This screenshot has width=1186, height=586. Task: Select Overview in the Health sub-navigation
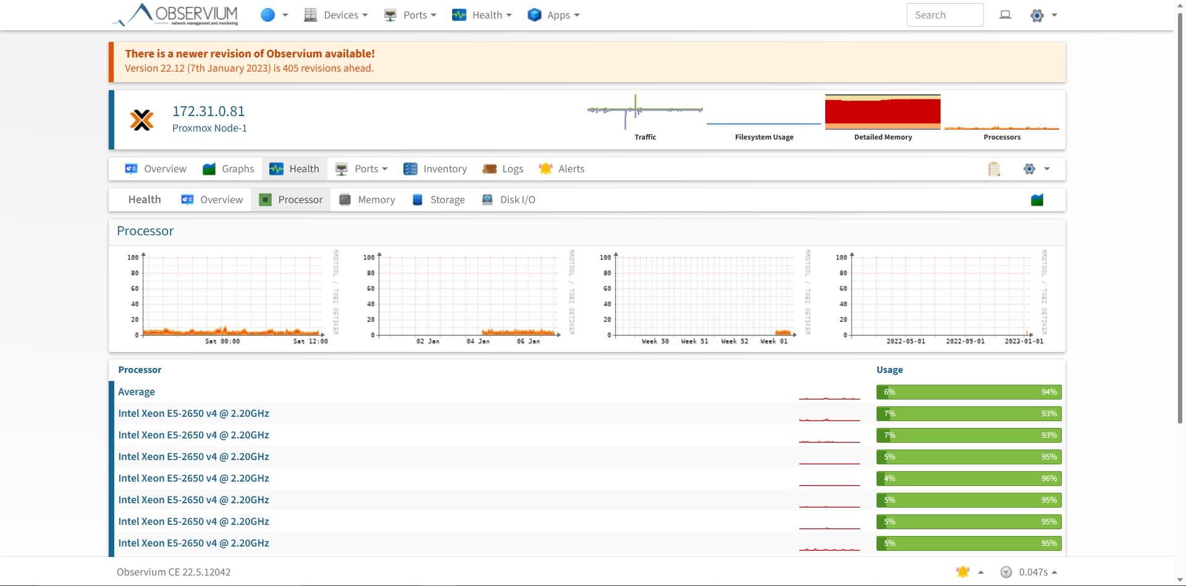pyautogui.click(x=212, y=199)
